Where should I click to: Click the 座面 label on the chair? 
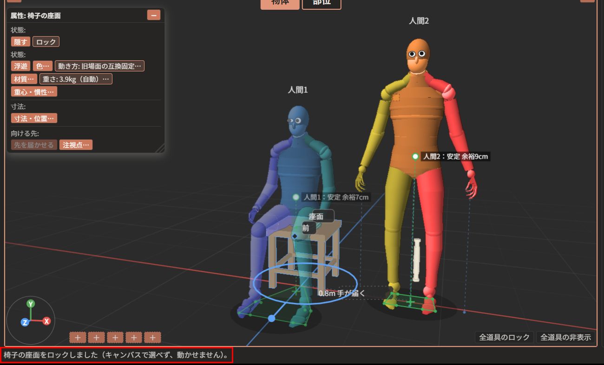316,216
